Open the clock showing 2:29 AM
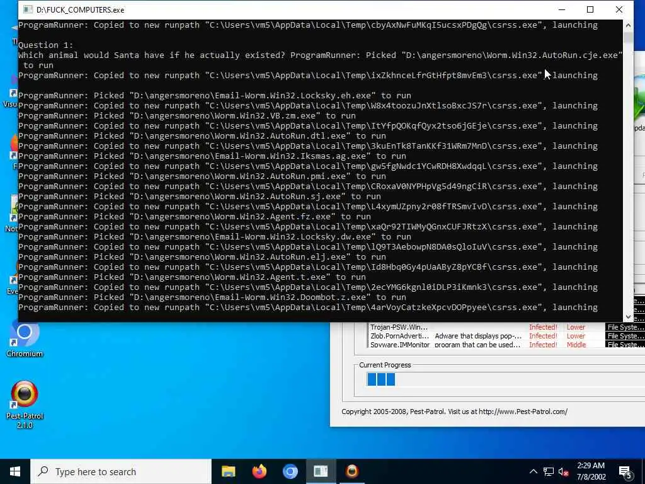 (591, 466)
